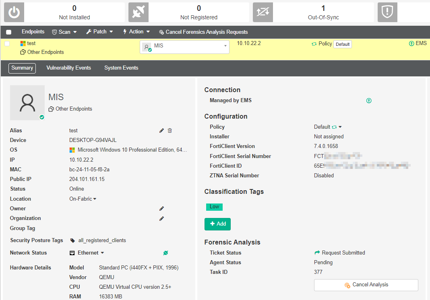
Task: Select the checkbox next to the test endpoint
Action: (x=6, y=43)
